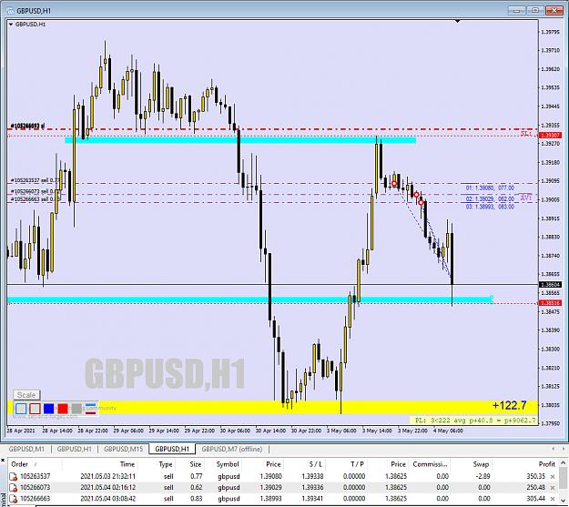Close order 105266663 using the row X
569x507 pixels.
click(553, 499)
